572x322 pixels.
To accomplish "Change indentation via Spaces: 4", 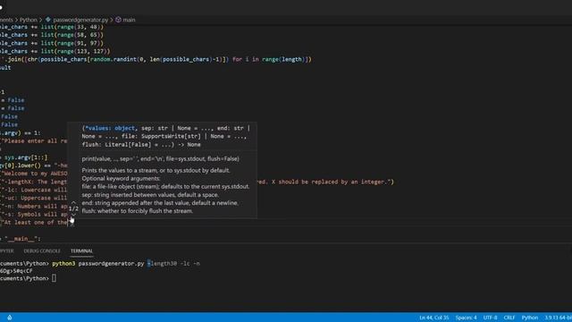I will tap(466, 318).
